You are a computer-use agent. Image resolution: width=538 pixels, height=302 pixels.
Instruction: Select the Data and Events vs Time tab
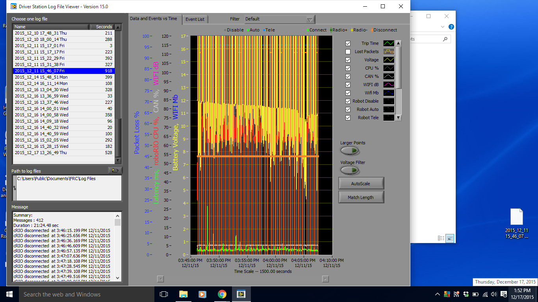[x=154, y=18]
